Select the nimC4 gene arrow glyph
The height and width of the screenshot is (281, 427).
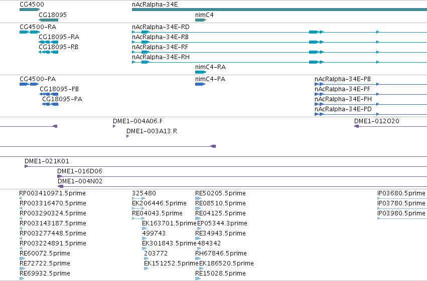pos(201,20)
